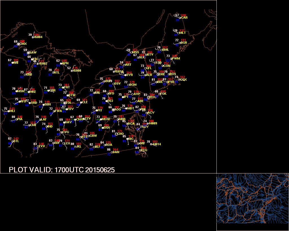Image resolution: width=289 pixels, height=231 pixels.
Task: Select the JKL station label
Action: pyautogui.click(x=78, y=147)
